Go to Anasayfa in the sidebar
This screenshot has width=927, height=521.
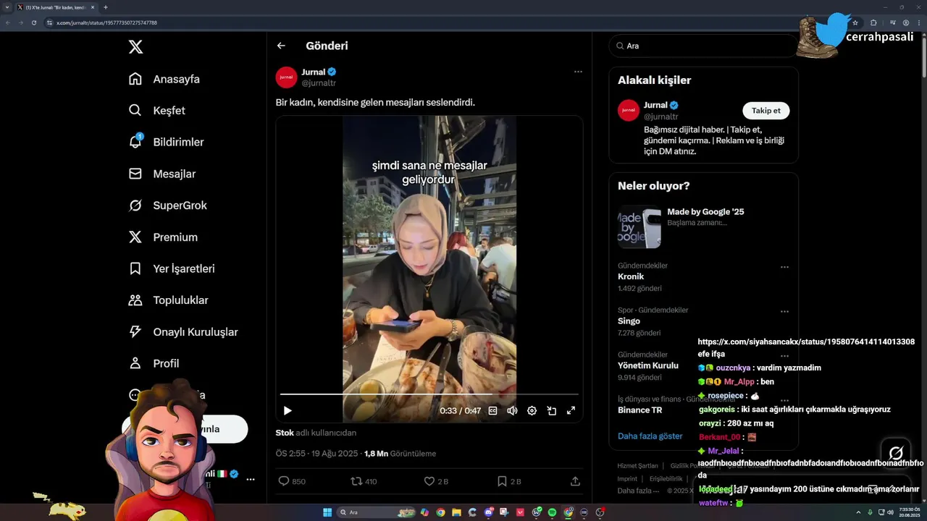(164, 79)
